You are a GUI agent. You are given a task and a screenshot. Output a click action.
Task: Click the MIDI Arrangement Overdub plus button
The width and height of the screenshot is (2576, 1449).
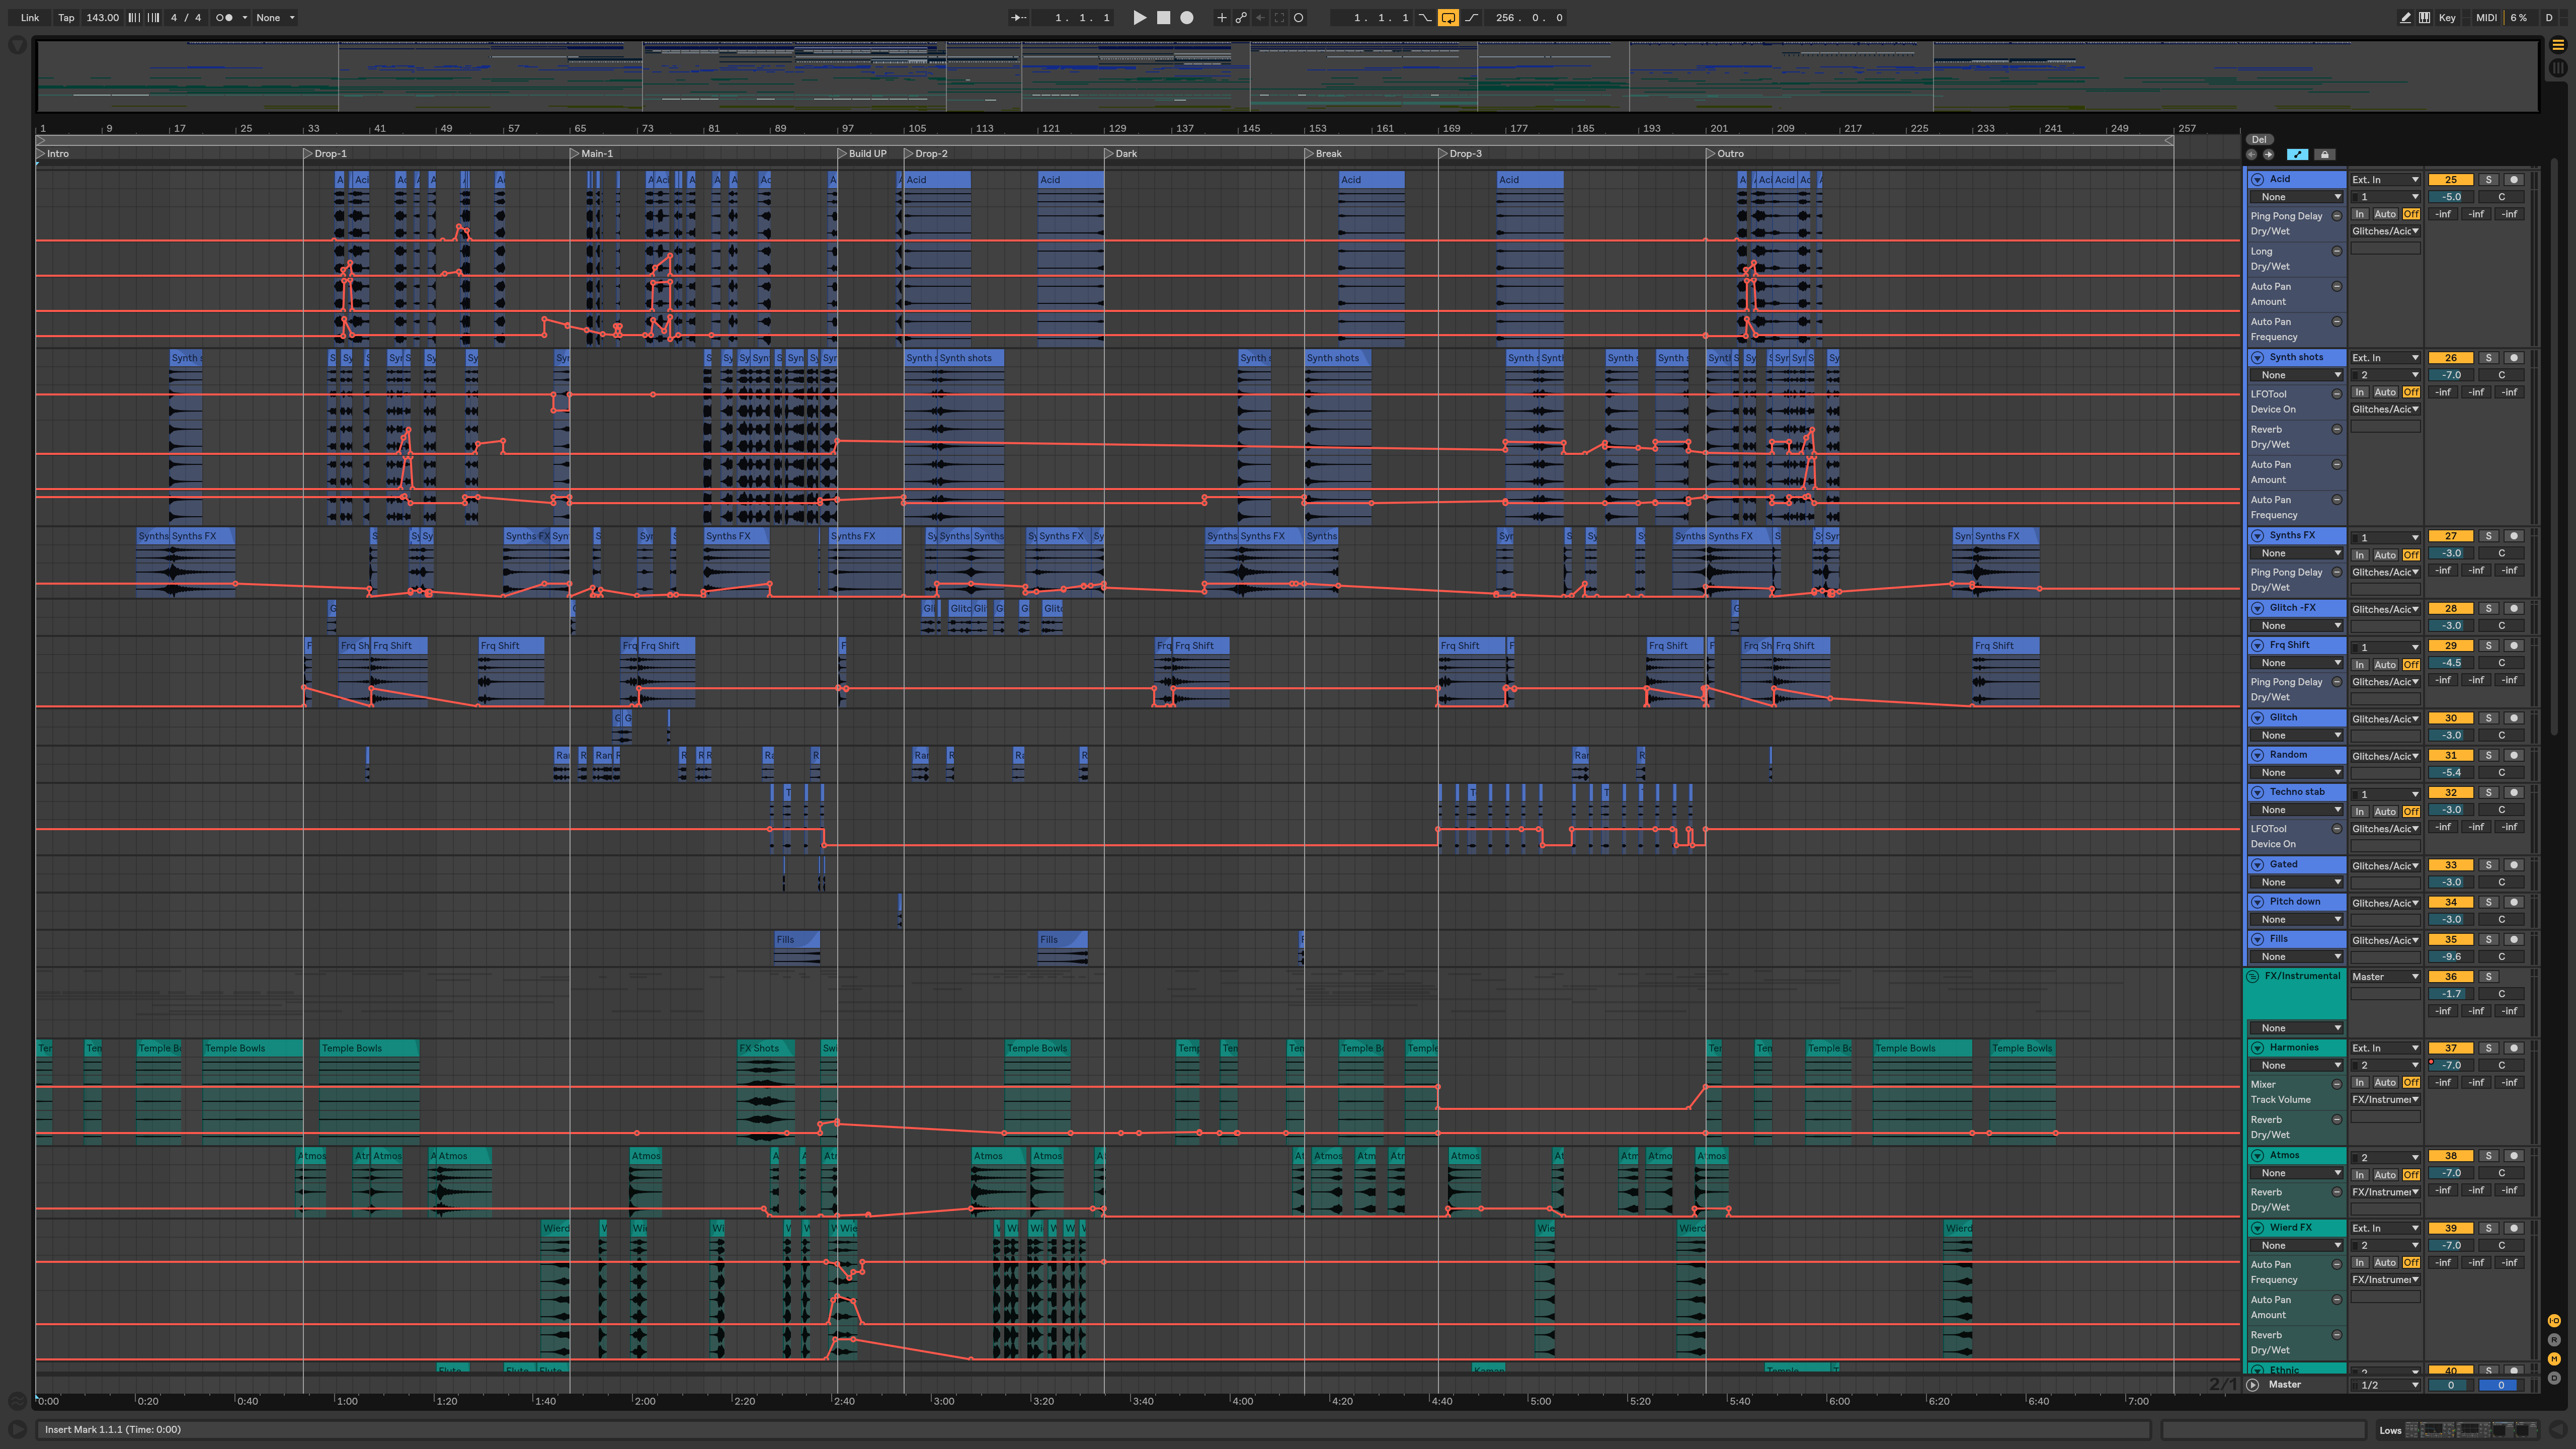(x=1221, y=17)
